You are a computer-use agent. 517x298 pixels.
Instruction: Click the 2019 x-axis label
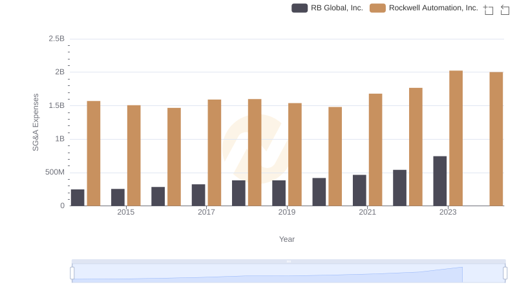point(286,212)
